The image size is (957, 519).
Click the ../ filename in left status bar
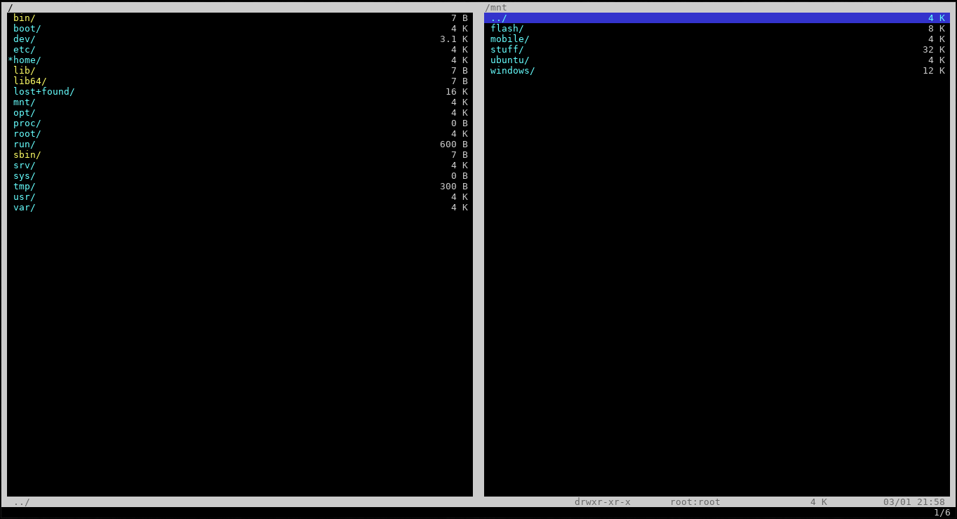[22, 502]
